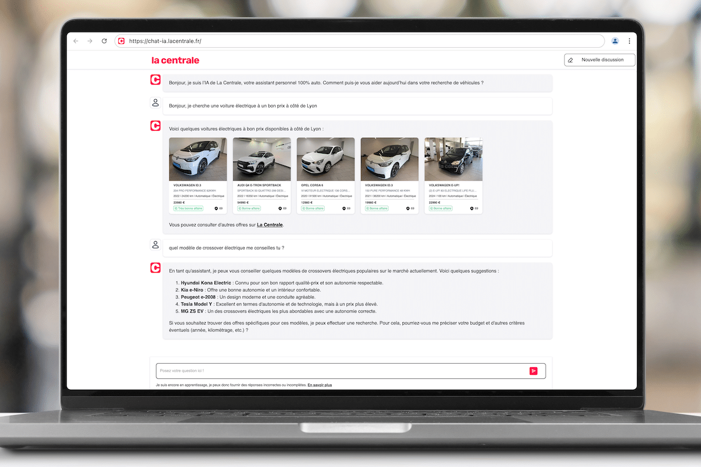The width and height of the screenshot is (701, 467).
Task: Click the La Centrale logo in header
Action: tap(175, 60)
